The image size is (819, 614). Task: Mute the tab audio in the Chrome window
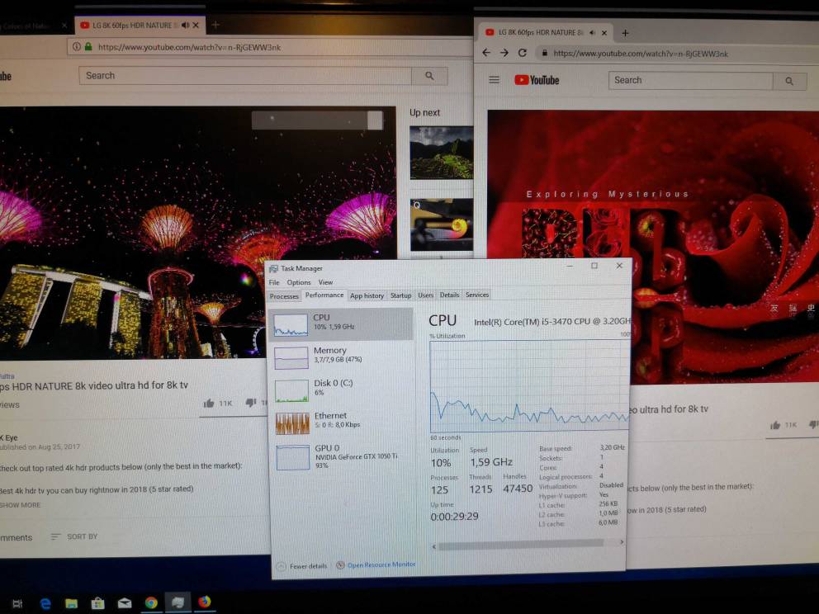(x=592, y=32)
